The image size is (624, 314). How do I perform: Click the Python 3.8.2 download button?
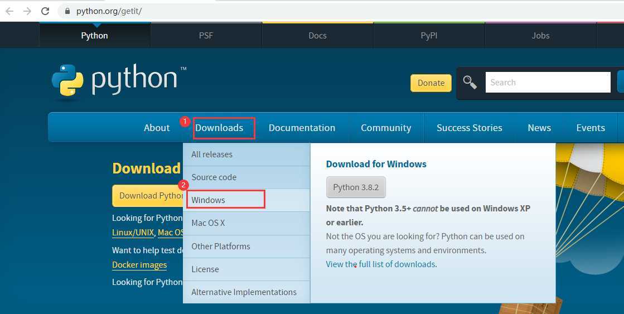point(356,187)
